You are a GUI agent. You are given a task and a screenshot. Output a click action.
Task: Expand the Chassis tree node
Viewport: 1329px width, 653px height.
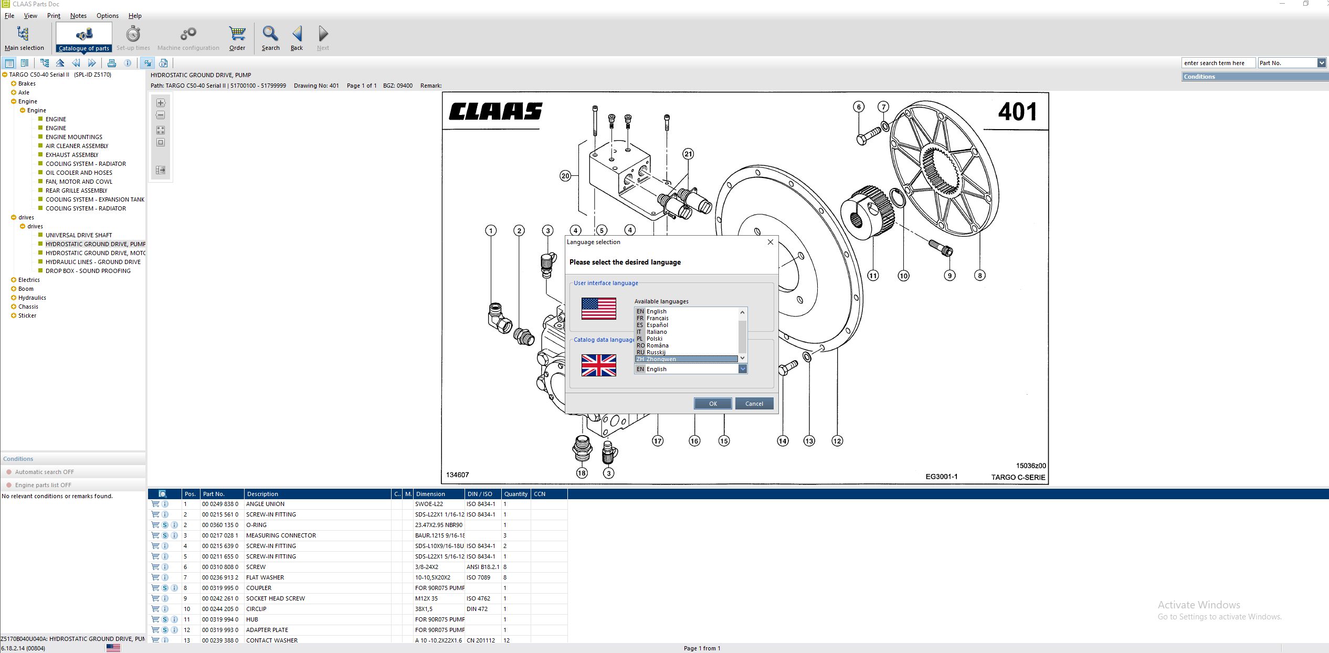(14, 307)
